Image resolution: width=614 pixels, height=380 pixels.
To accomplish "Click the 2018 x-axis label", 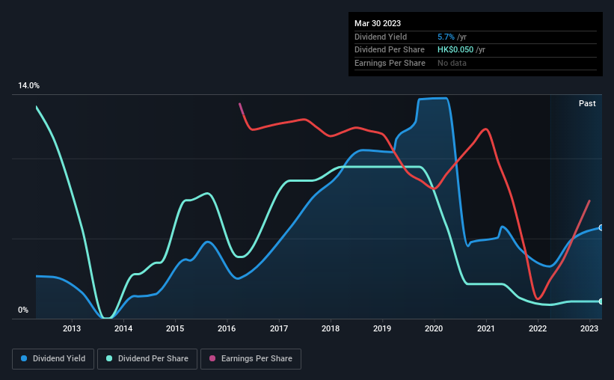I will (x=331, y=328).
